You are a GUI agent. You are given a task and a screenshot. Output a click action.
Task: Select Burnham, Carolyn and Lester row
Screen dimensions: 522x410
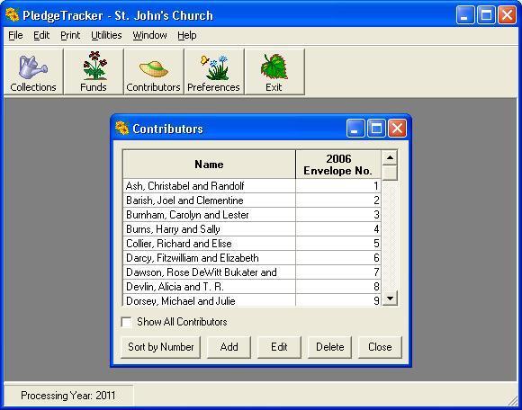coord(252,215)
